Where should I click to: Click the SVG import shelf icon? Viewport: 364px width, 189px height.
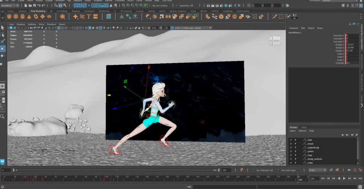95,16
